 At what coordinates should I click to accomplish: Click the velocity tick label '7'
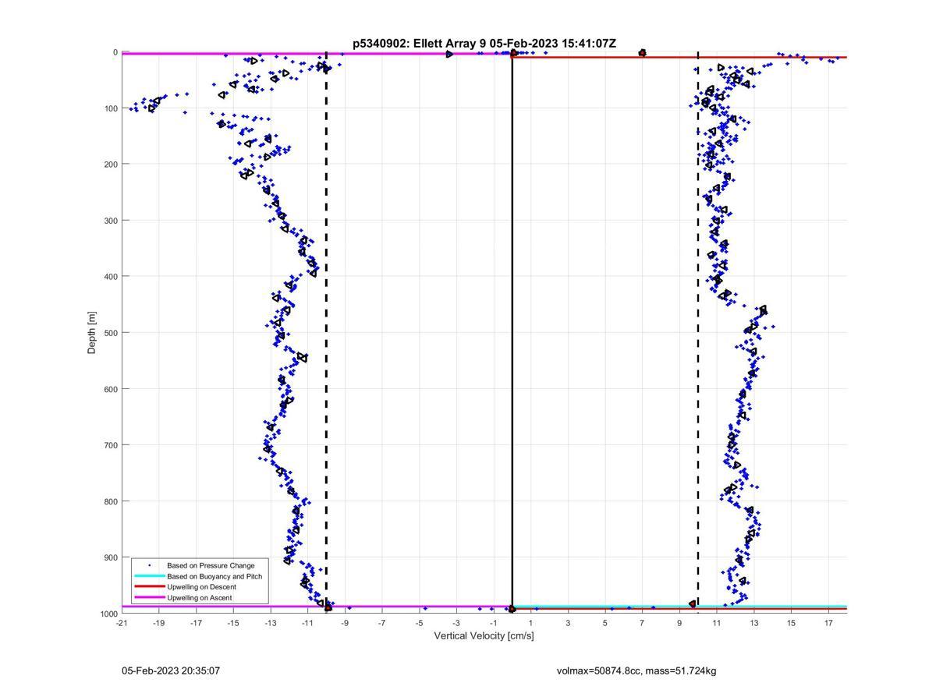(x=642, y=623)
